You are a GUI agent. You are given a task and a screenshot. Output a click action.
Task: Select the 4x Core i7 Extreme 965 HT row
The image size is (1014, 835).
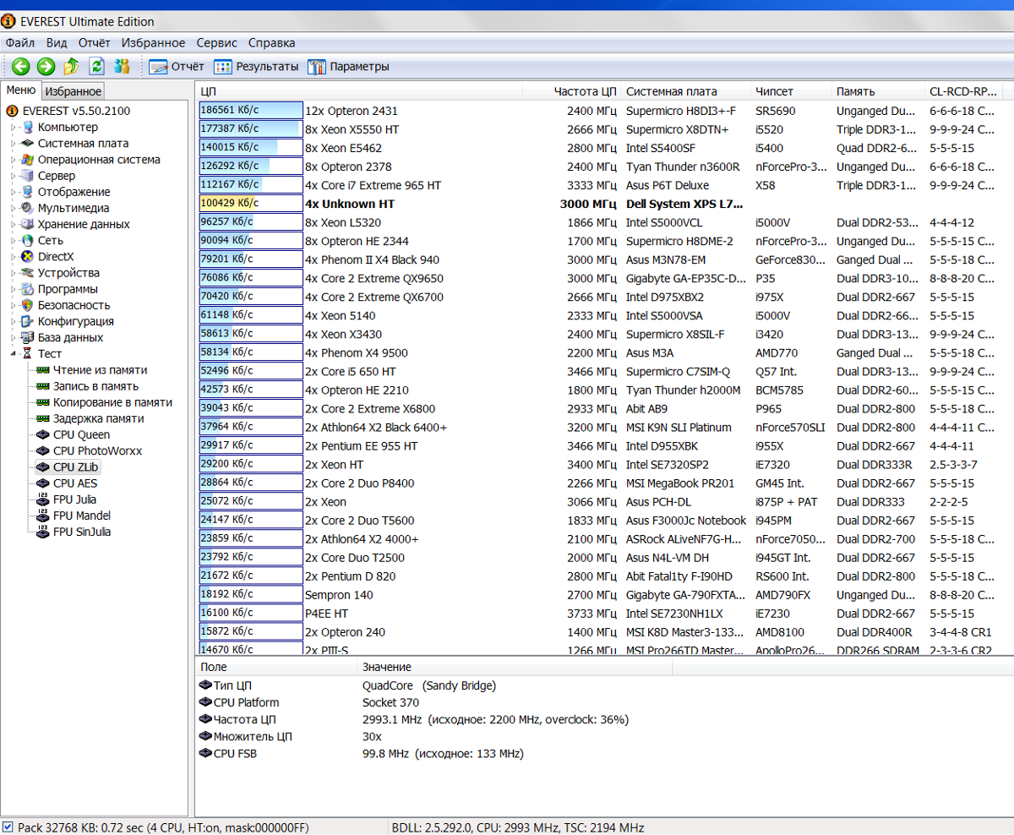point(604,185)
